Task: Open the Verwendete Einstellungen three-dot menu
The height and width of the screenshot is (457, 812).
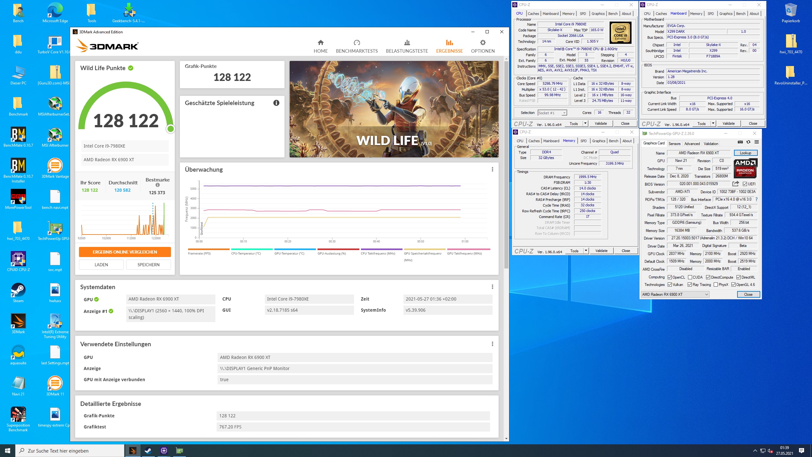Action: coord(492,344)
